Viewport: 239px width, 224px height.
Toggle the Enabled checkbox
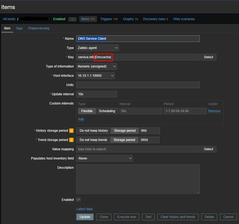tap(78, 200)
